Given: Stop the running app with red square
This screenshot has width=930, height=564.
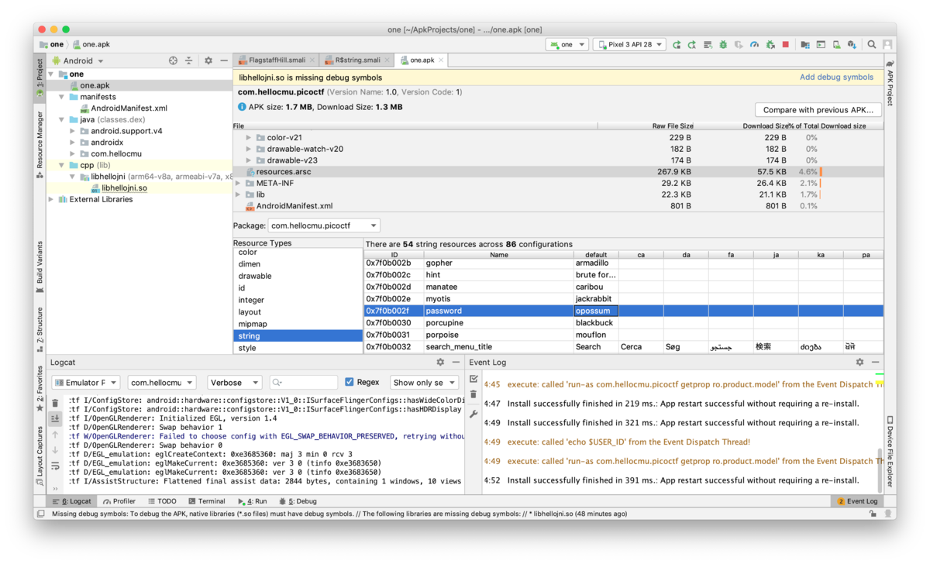Looking at the screenshot, I should coord(785,45).
